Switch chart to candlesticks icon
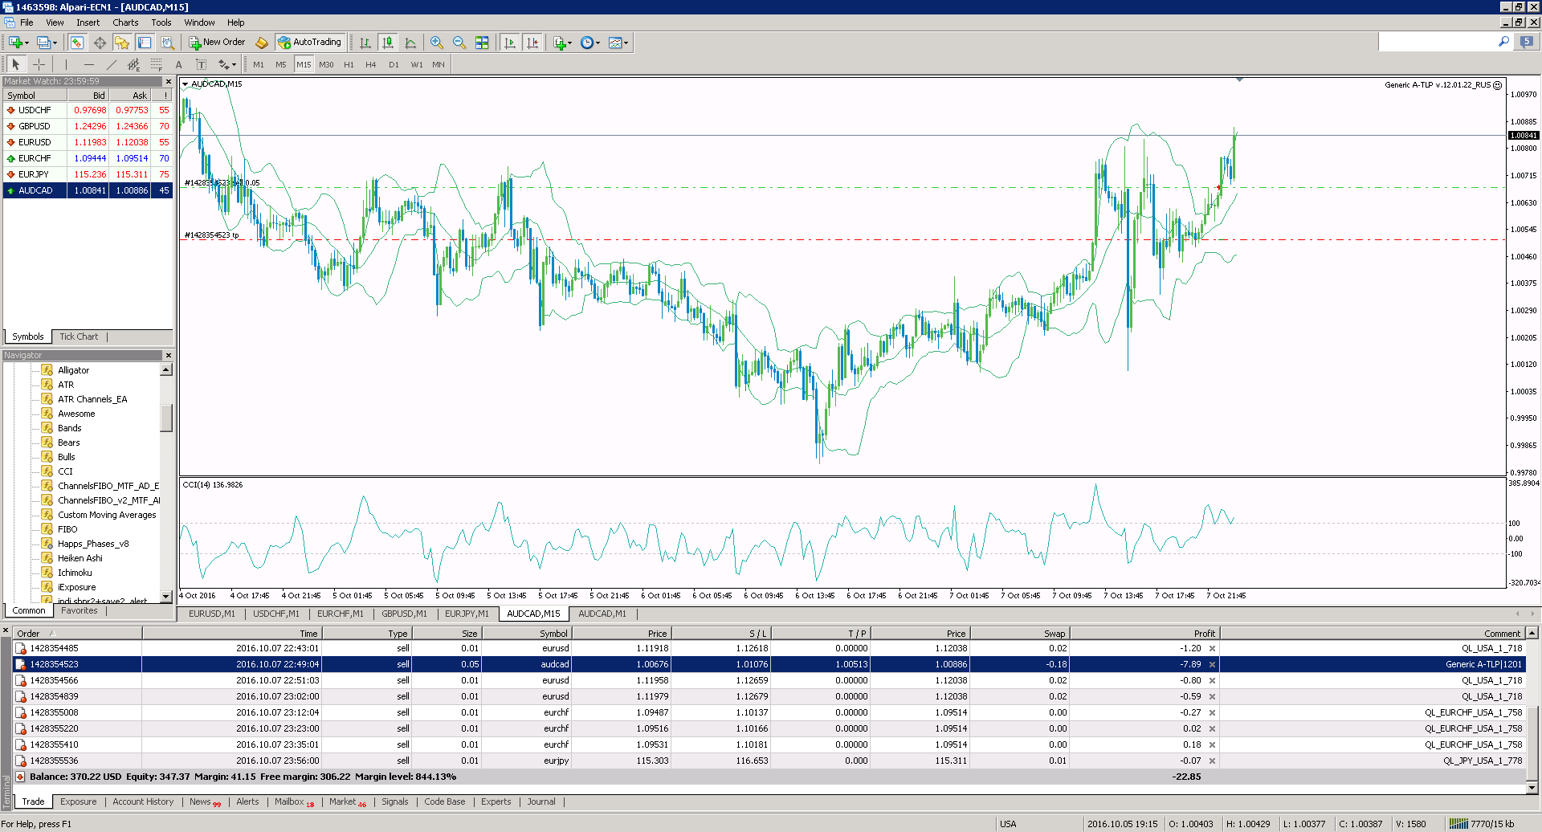 388,43
